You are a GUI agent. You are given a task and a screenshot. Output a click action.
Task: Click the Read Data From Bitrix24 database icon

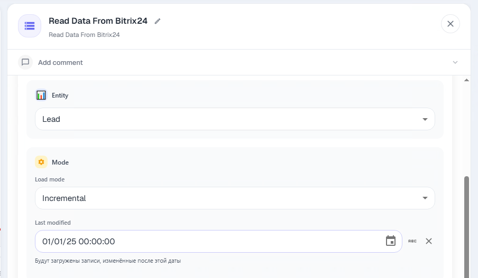click(x=30, y=26)
